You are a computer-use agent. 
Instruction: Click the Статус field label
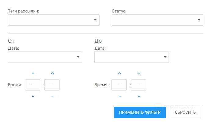click(119, 11)
